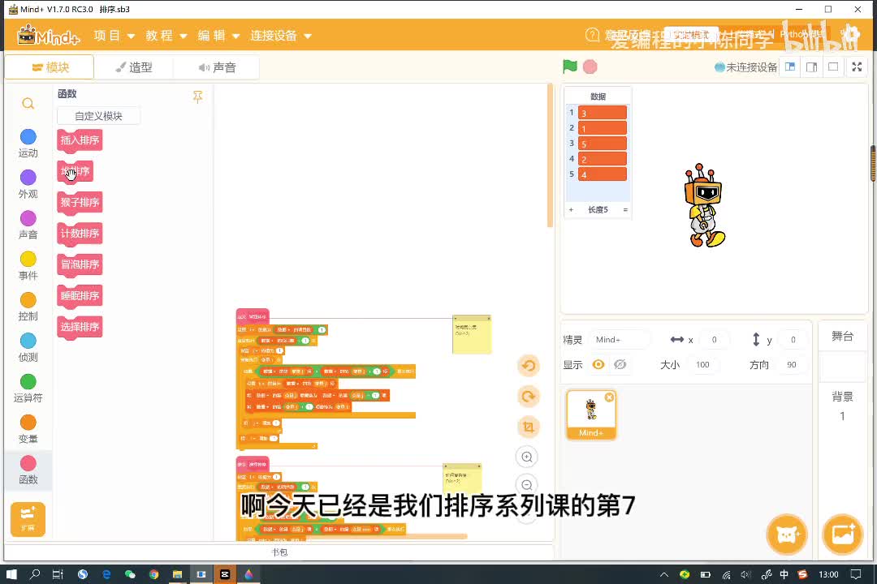The image size is (877, 584).
Task: Open Windows Start menu
Action: (x=11, y=574)
